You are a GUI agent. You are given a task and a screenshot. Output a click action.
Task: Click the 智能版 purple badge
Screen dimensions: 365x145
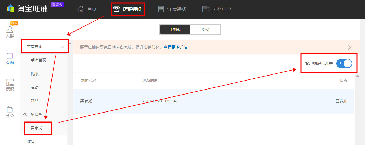pyautogui.click(x=57, y=4)
